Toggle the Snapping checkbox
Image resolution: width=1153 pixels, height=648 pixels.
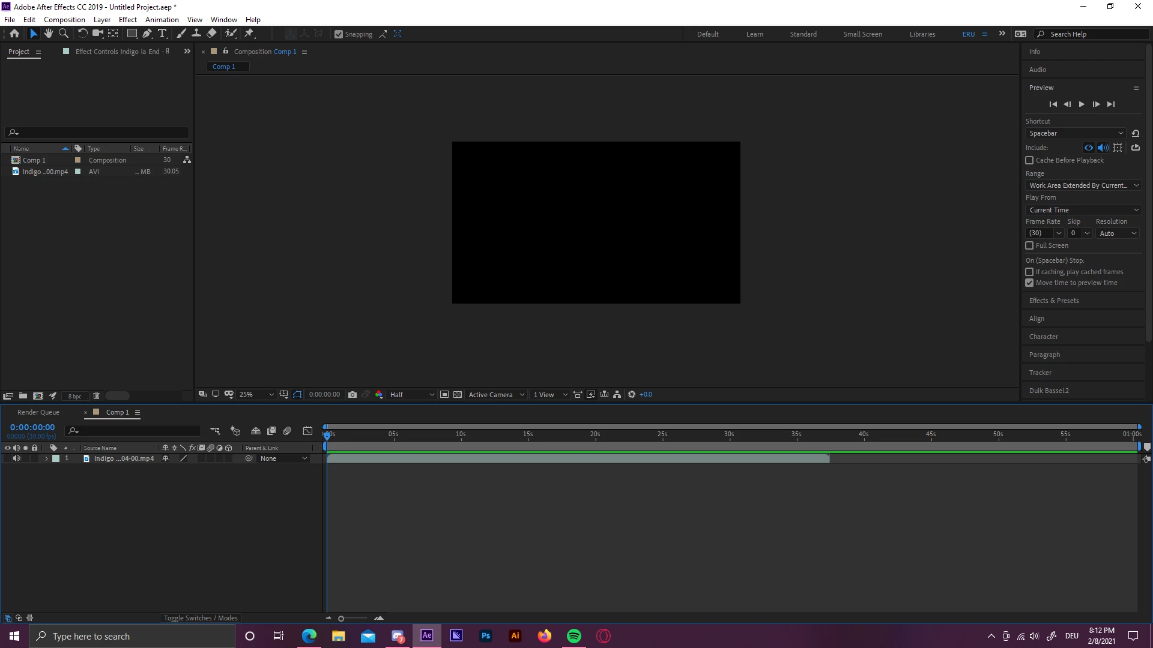(x=339, y=34)
